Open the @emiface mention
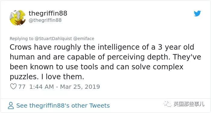 coord(84,39)
